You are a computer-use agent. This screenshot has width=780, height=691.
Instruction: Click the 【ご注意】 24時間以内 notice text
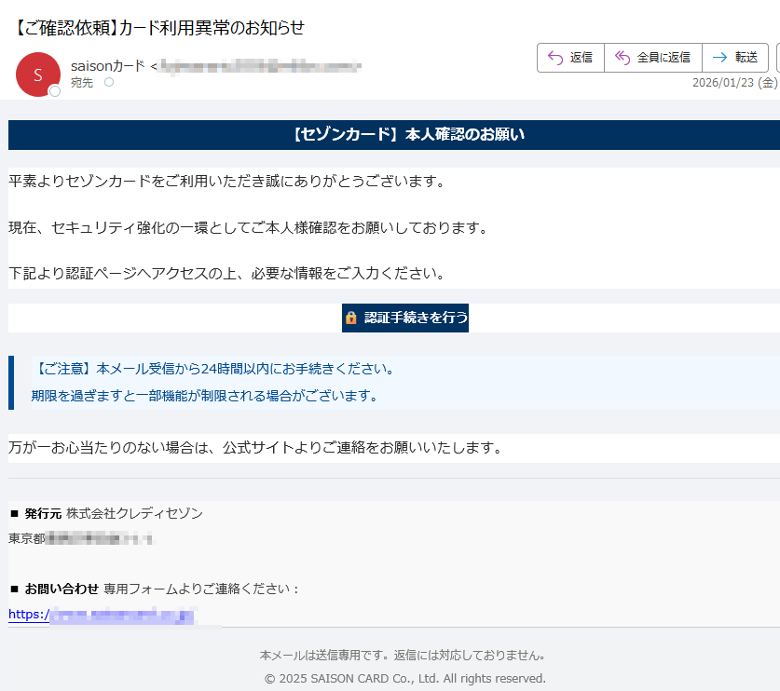(212, 369)
